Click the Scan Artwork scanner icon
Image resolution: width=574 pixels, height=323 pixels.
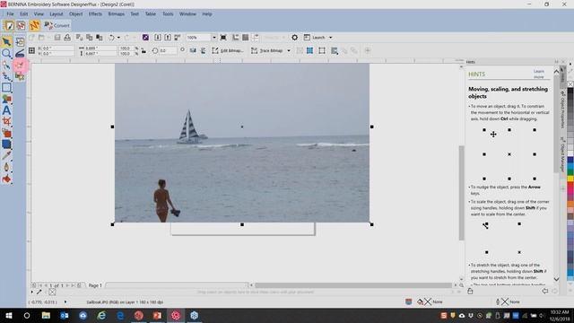pyautogui.click(x=20, y=54)
